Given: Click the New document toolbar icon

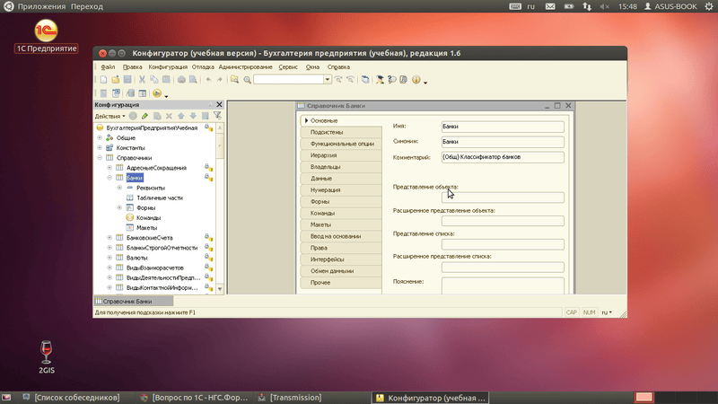Looking at the screenshot, I should point(101,80).
